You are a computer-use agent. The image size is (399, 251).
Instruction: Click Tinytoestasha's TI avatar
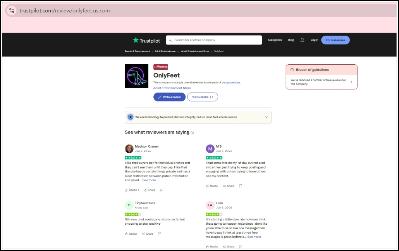pyautogui.click(x=129, y=205)
